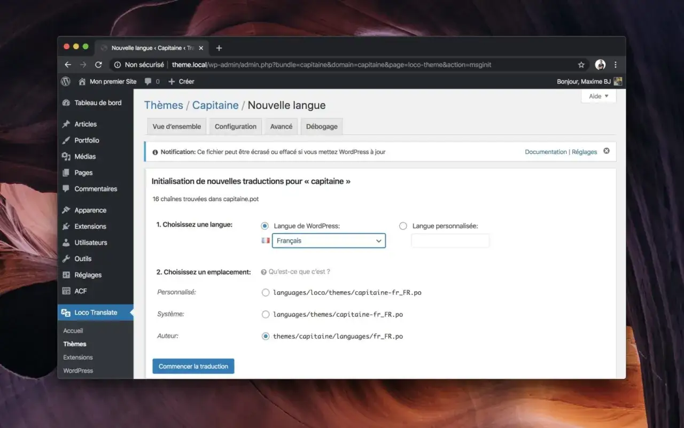Click the custom language input field
Viewport: 684px width, 428px height.
[450, 241]
